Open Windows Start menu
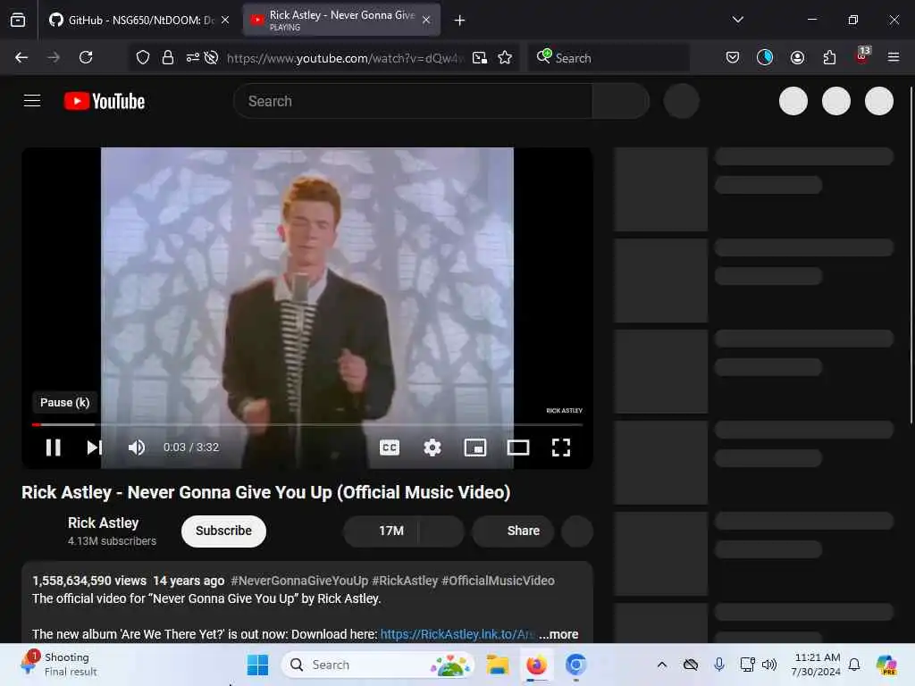Screen dimensions: 915x686 (257, 665)
